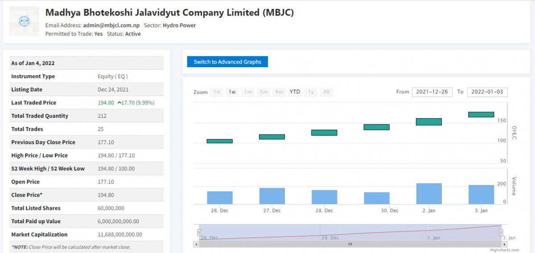Viewport: 535px width, 253px height.
Task: Click the Total Listed Shares value 60,000,000
Action: click(111, 208)
